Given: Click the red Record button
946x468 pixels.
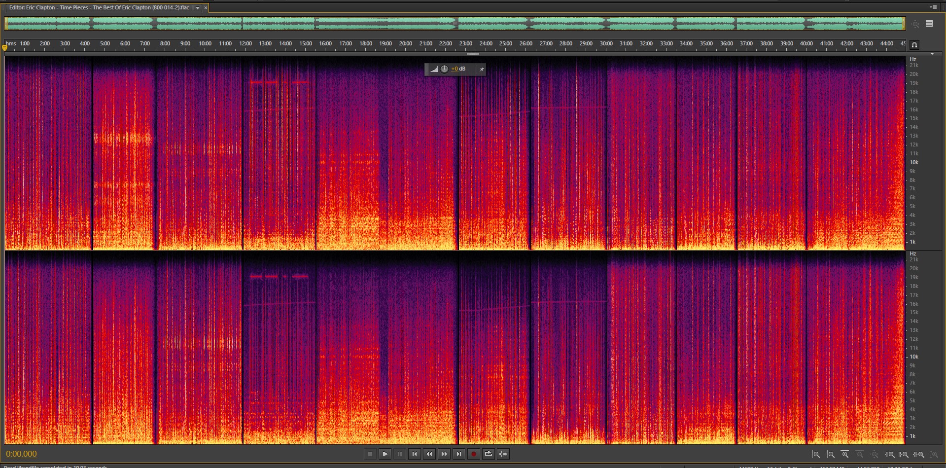Looking at the screenshot, I should point(473,454).
